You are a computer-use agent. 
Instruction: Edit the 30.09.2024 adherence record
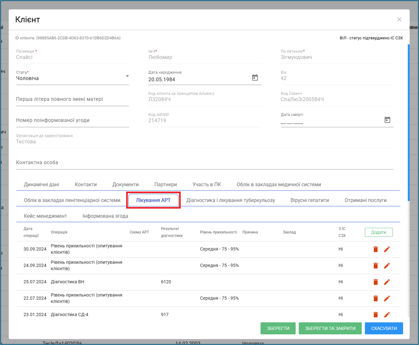point(387,249)
